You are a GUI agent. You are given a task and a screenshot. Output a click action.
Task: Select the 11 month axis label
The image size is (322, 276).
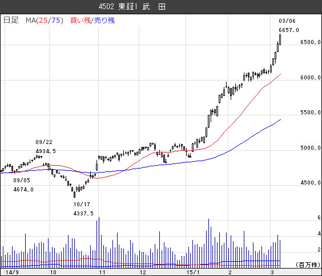click(x=102, y=273)
